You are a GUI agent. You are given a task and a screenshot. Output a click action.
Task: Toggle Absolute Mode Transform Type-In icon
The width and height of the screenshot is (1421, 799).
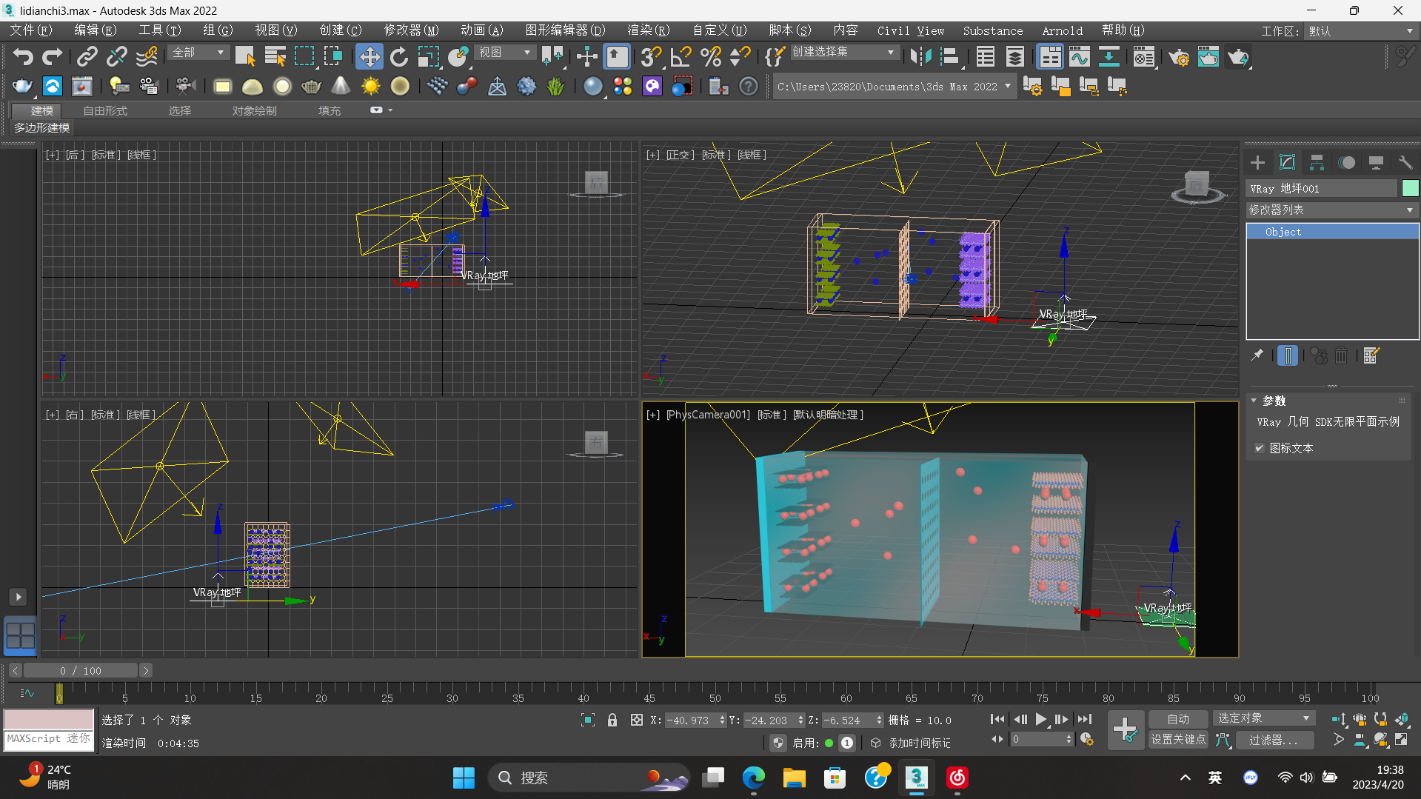[x=636, y=720]
